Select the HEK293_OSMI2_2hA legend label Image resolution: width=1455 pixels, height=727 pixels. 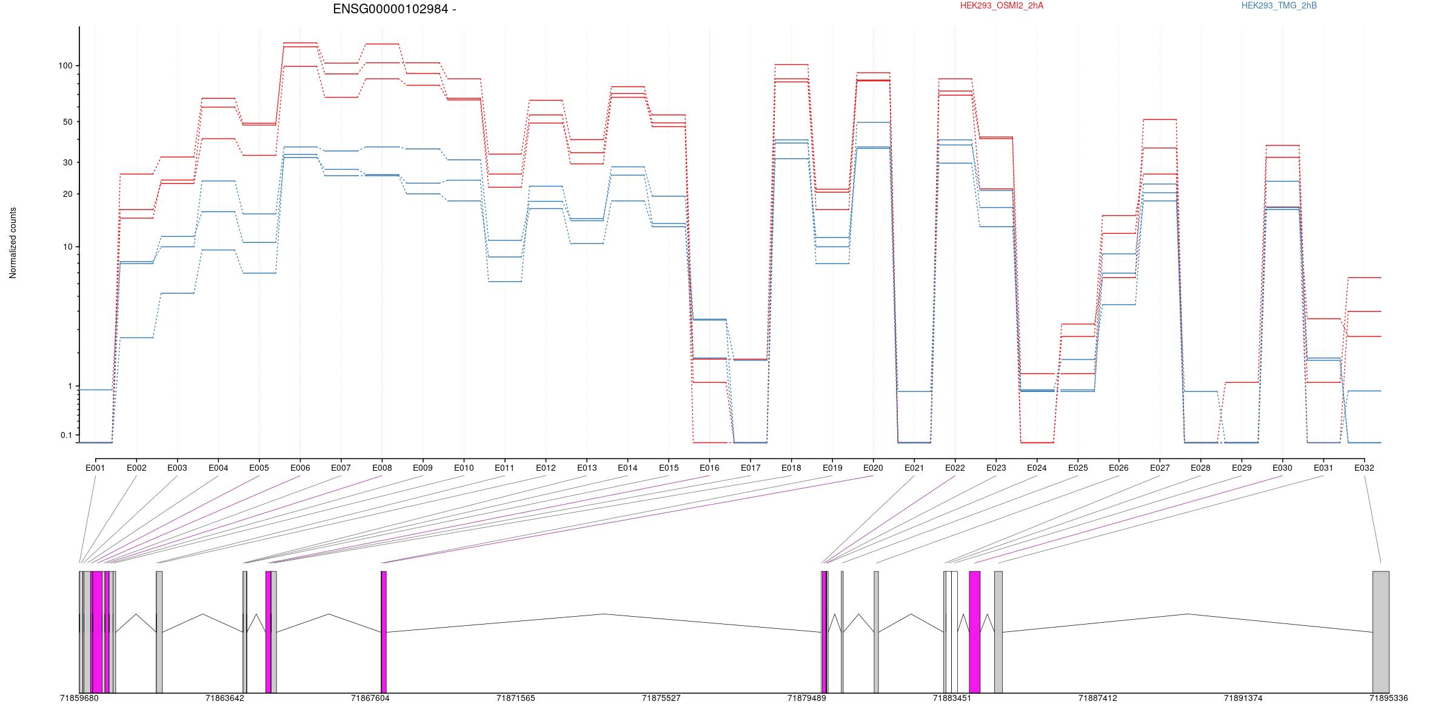tap(1002, 5)
